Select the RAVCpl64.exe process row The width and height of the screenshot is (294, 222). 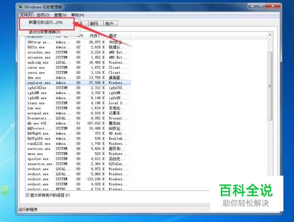pos(78,139)
